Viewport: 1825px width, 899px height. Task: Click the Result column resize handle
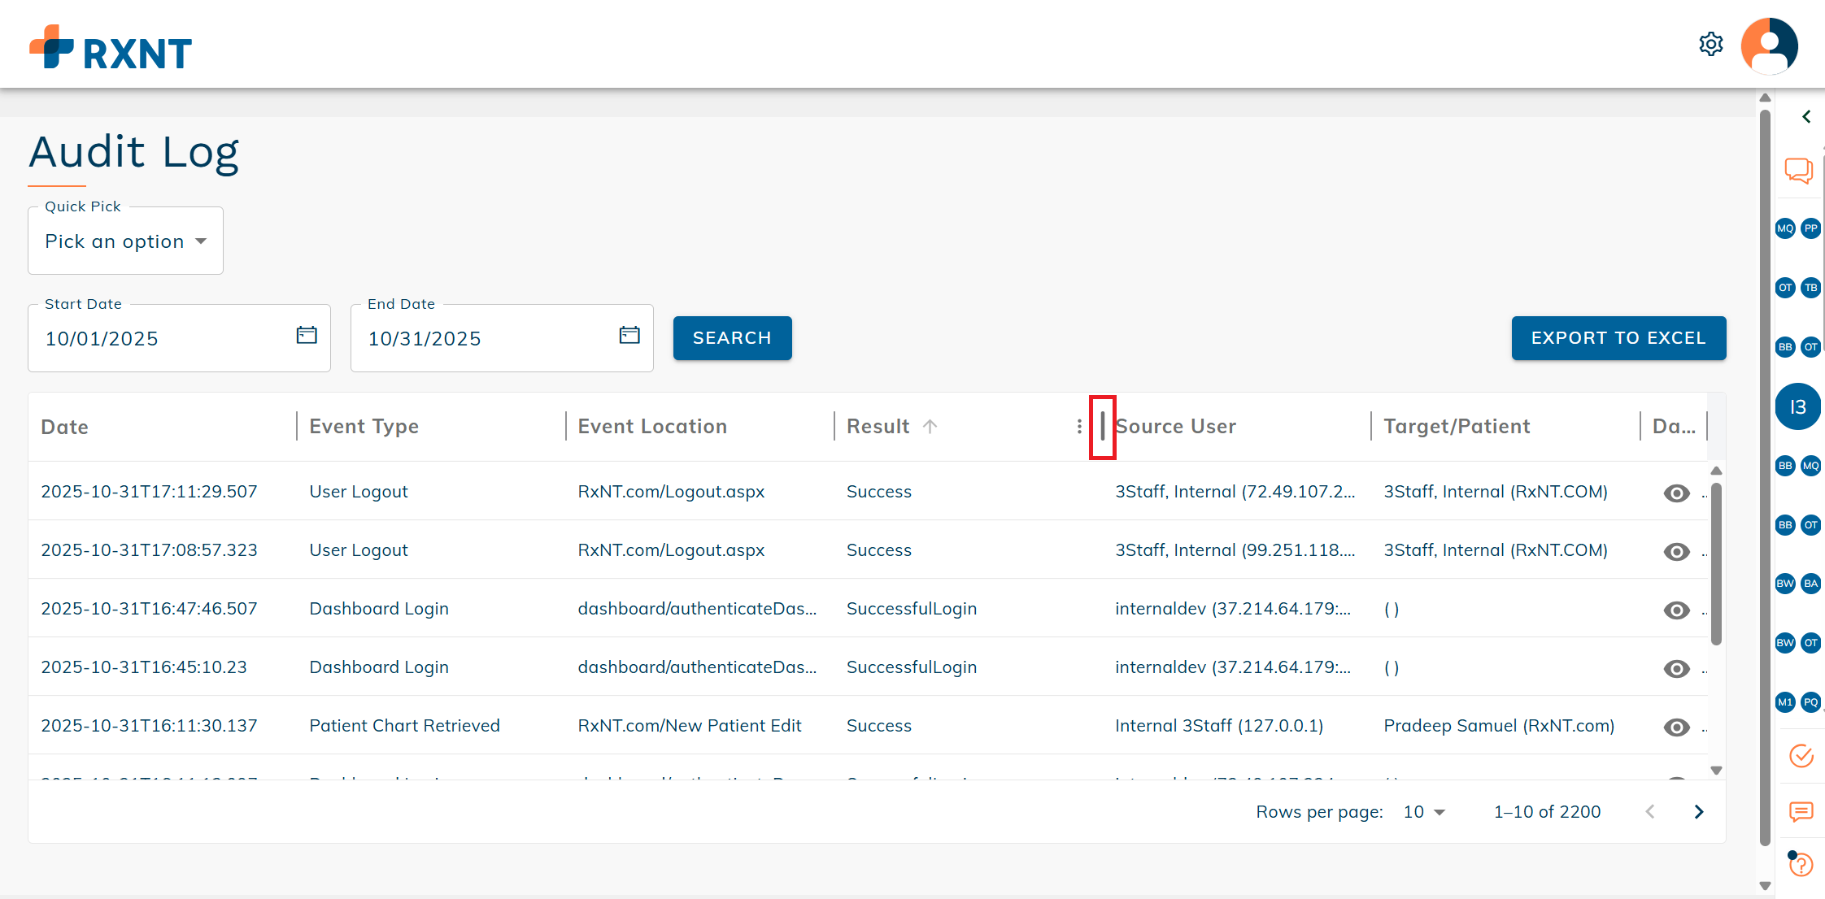pos(1102,427)
